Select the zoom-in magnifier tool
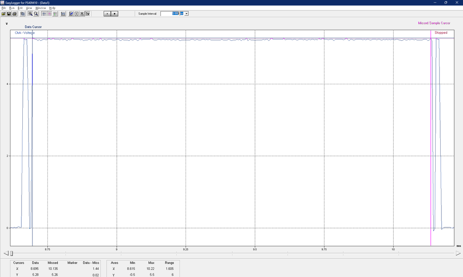The image size is (463, 277). pos(30,13)
